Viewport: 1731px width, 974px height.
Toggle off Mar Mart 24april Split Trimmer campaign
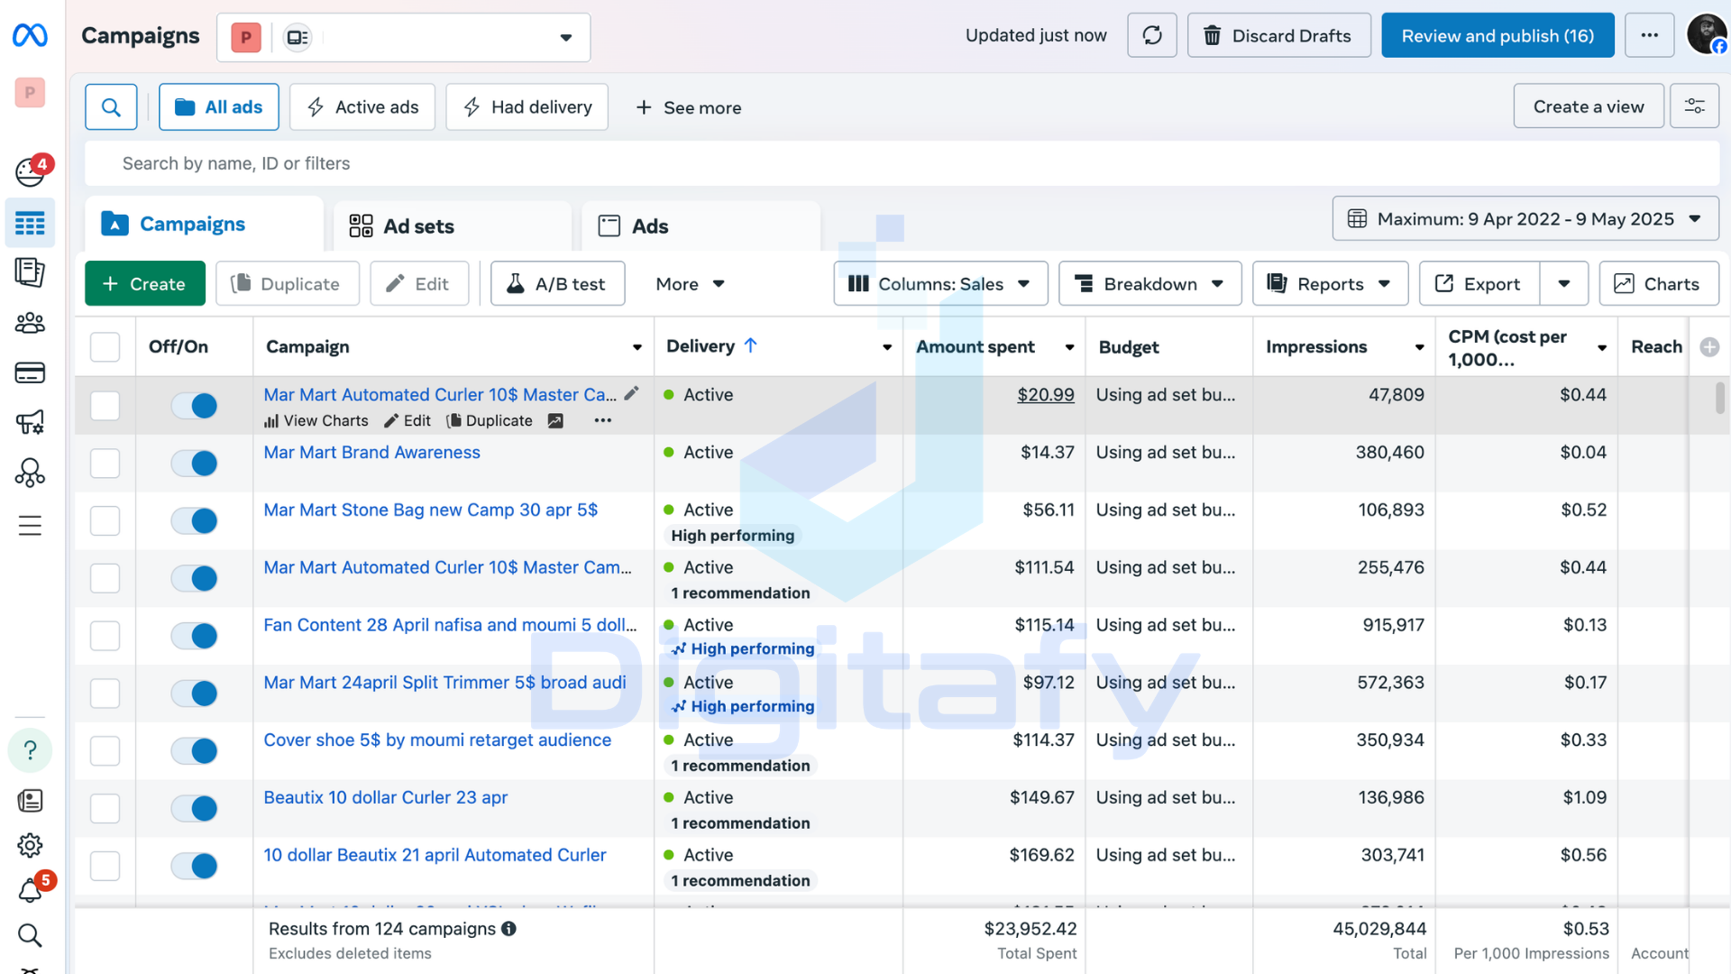click(194, 694)
